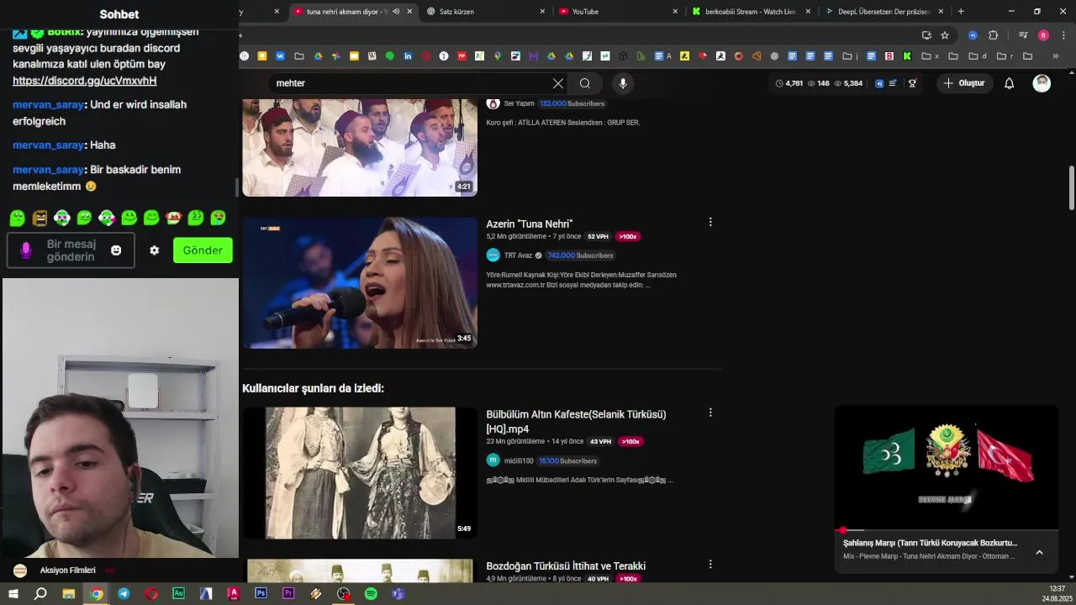This screenshot has width=1076, height=605.
Task: Open YouTube notifications bell
Action: (1010, 83)
